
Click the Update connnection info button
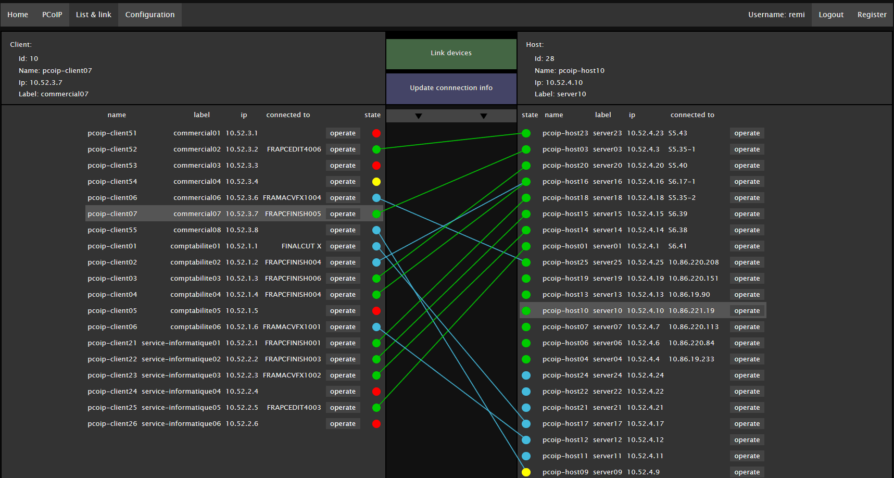tap(451, 88)
